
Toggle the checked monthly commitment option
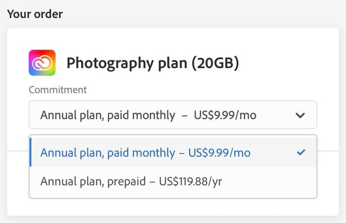[x=173, y=152]
